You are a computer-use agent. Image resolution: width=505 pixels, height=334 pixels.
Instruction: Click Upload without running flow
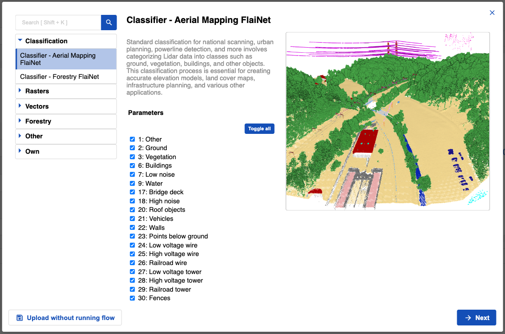click(x=65, y=318)
